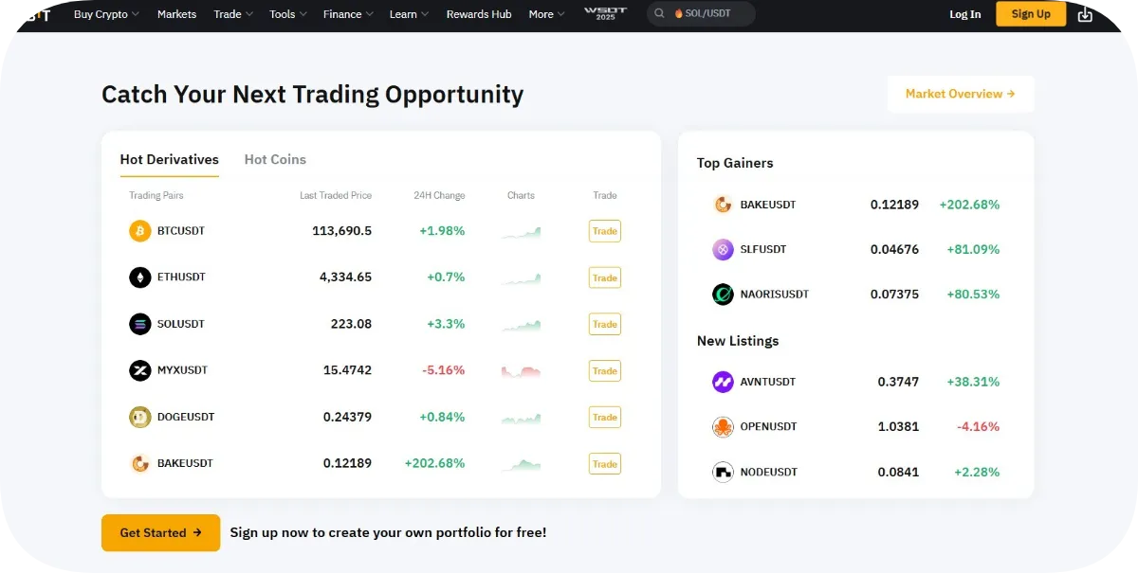Switch to the Hot Coins tab
This screenshot has width=1138, height=573.
pos(275,159)
